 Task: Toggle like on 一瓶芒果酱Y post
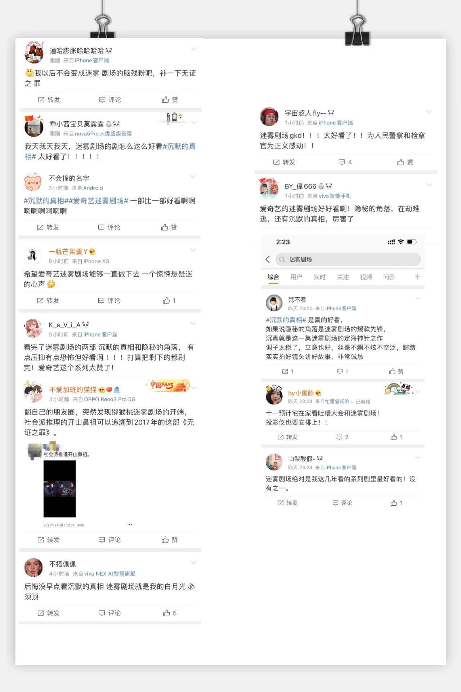(169, 301)
